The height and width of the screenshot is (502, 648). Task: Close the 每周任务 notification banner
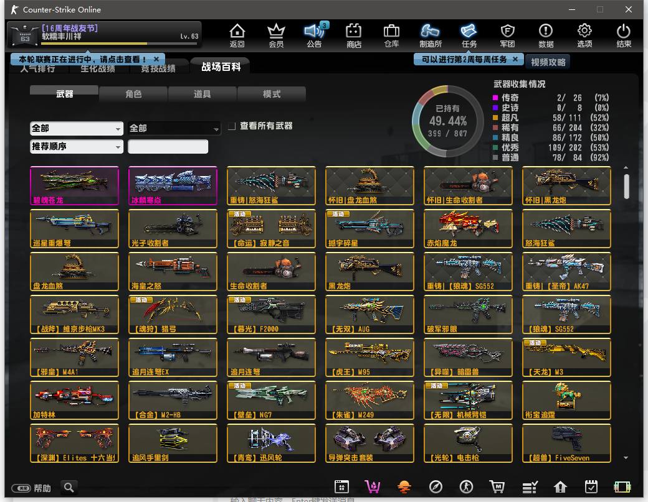pos(515,59)
